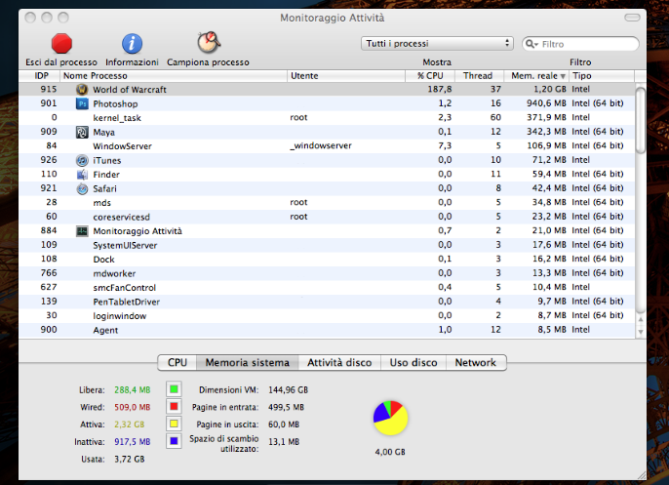The width and height of the screenshot is (669, 485).
Task: Click the scrollbar down arrow
Action: 641,332
